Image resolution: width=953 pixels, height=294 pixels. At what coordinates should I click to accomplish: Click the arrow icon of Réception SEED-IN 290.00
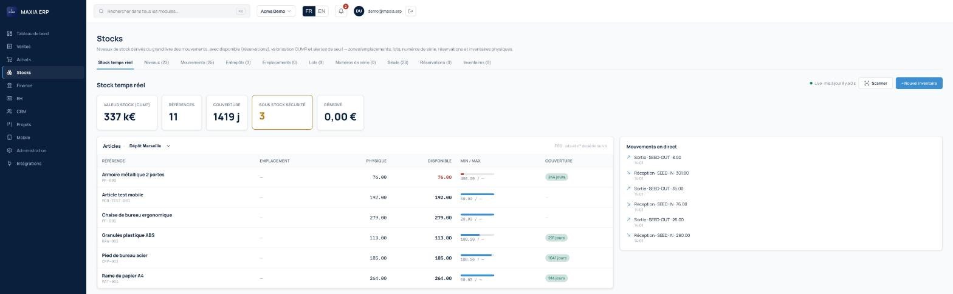coord(629,235)
